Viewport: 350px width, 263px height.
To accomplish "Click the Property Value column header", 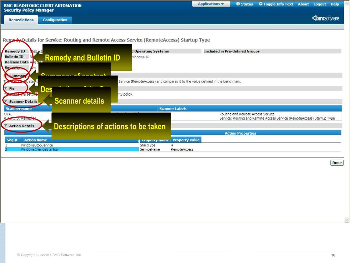I will [x=186, y=140].
